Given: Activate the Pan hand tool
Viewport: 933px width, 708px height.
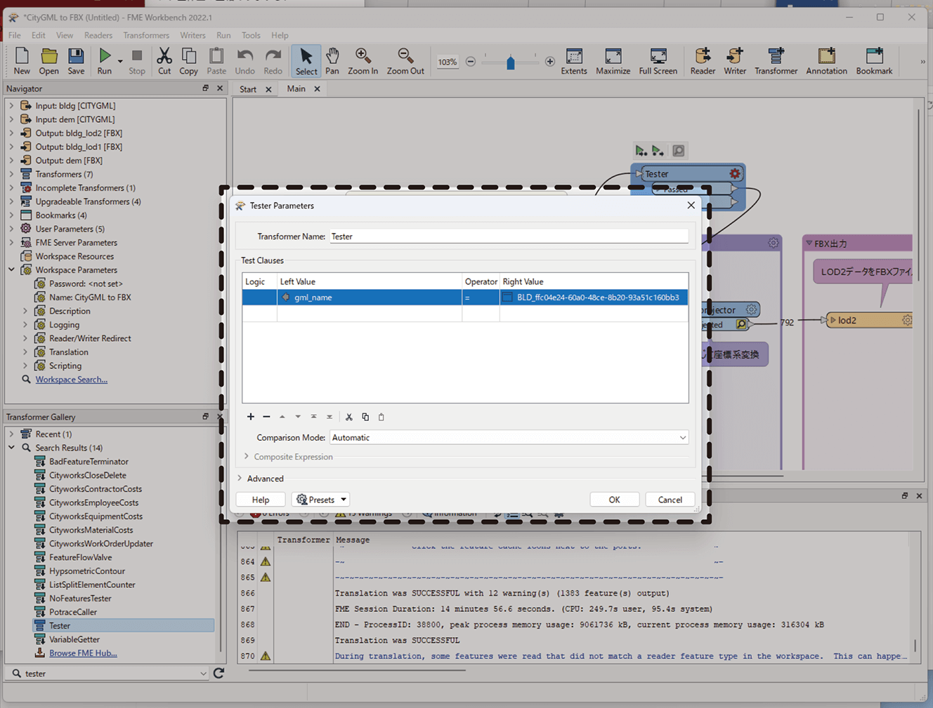Looking at the screenshot, I should point(332,61).
